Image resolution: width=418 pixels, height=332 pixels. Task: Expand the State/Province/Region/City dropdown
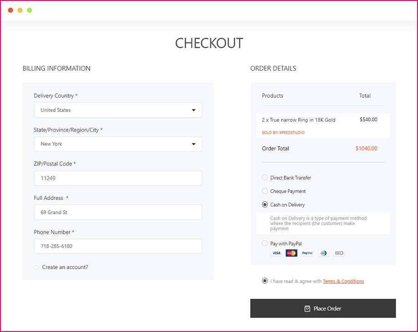point(118,144)
